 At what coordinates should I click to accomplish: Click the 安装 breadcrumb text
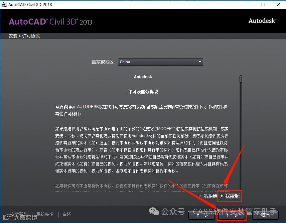[x=13, y=36]
